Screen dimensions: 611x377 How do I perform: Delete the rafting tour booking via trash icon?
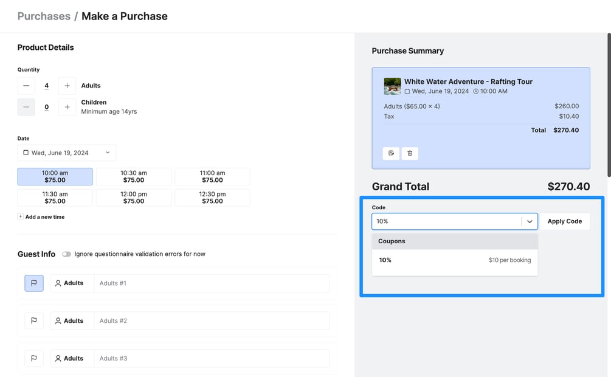click(x=410, y=153)
